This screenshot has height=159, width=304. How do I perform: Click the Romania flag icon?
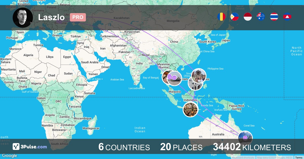(x=221, y=17)
